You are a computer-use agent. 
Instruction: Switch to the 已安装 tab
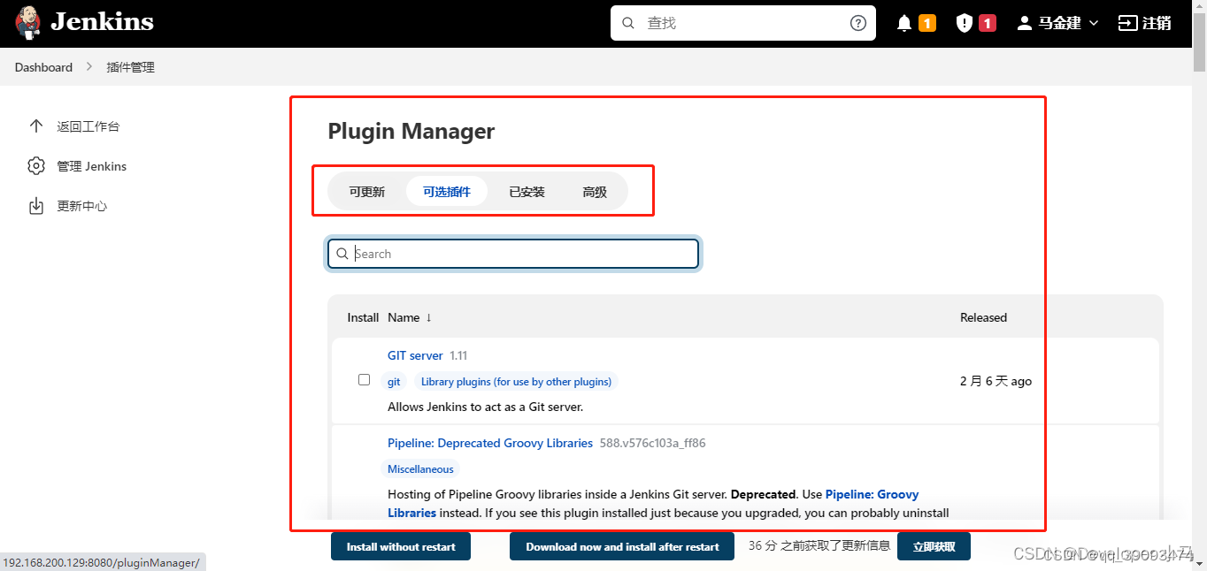tap(527, 192)
